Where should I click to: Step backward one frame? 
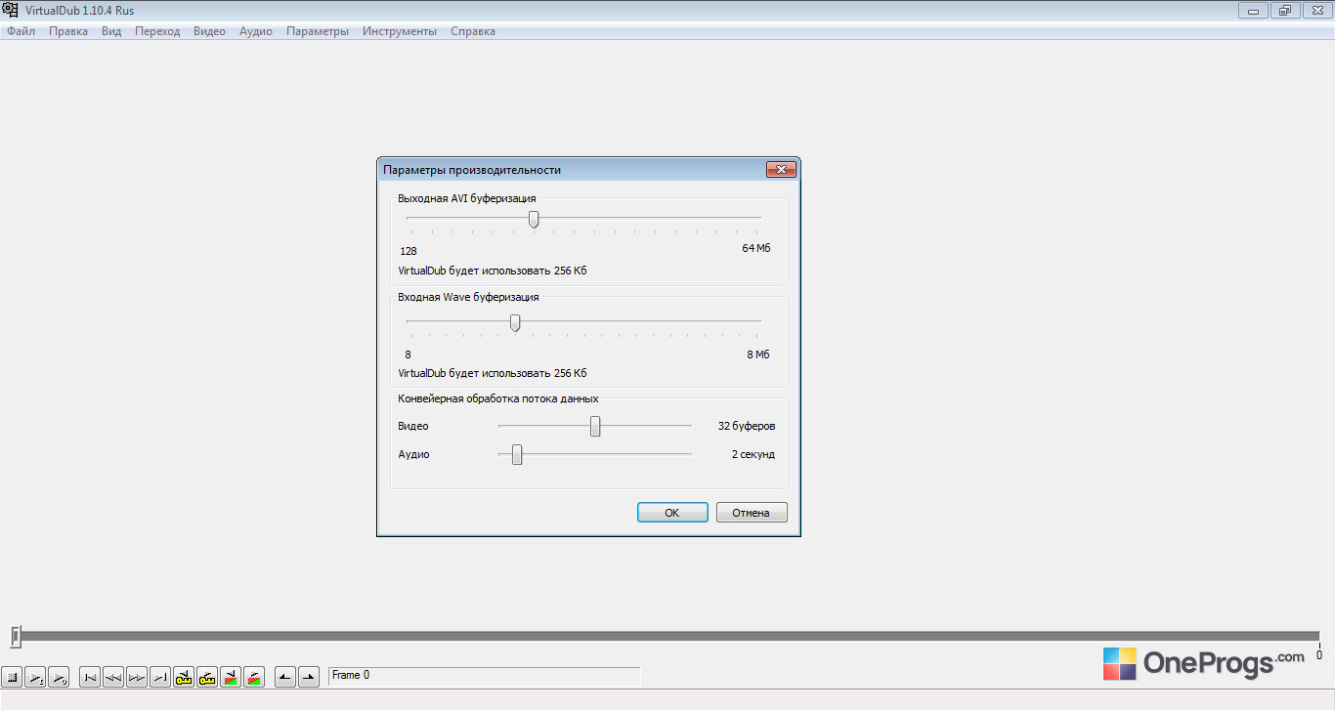tap(113, 677)
